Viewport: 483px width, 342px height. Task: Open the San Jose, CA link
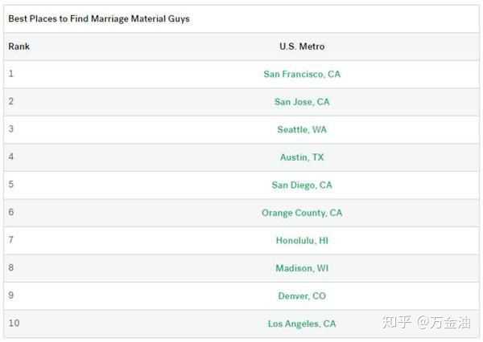pyautogui.click(x=302, y=102)
